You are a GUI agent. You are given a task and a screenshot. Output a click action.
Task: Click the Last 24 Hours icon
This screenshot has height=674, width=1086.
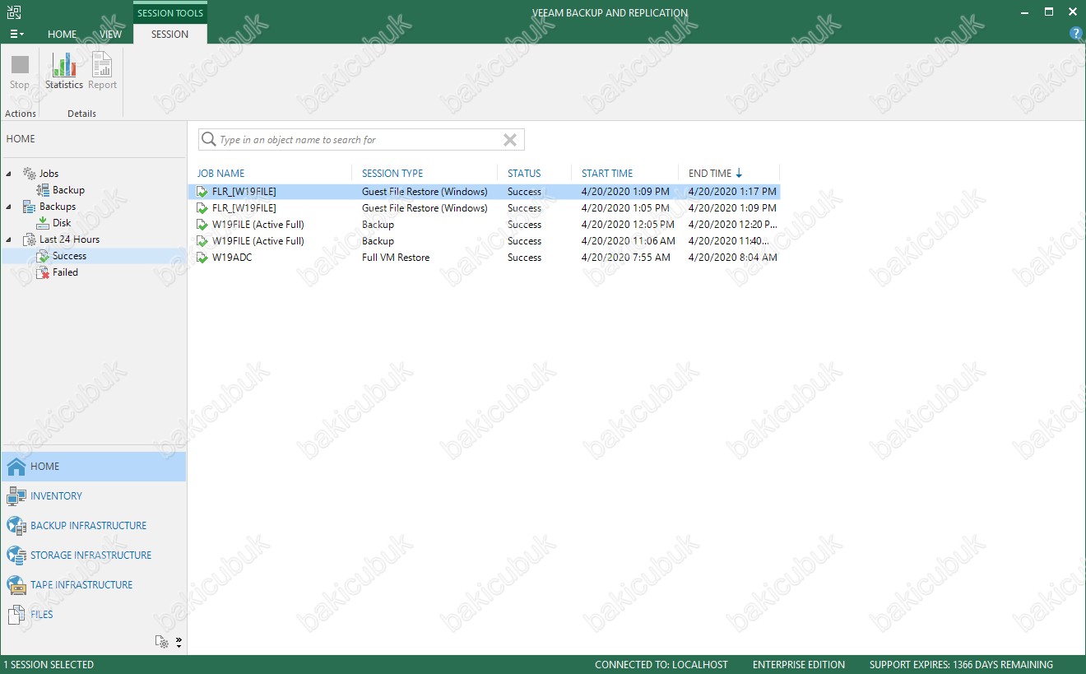point(30,239)
